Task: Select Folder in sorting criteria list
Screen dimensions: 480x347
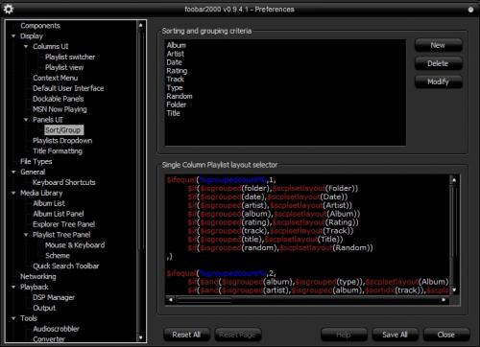Action: coord(177,104)
